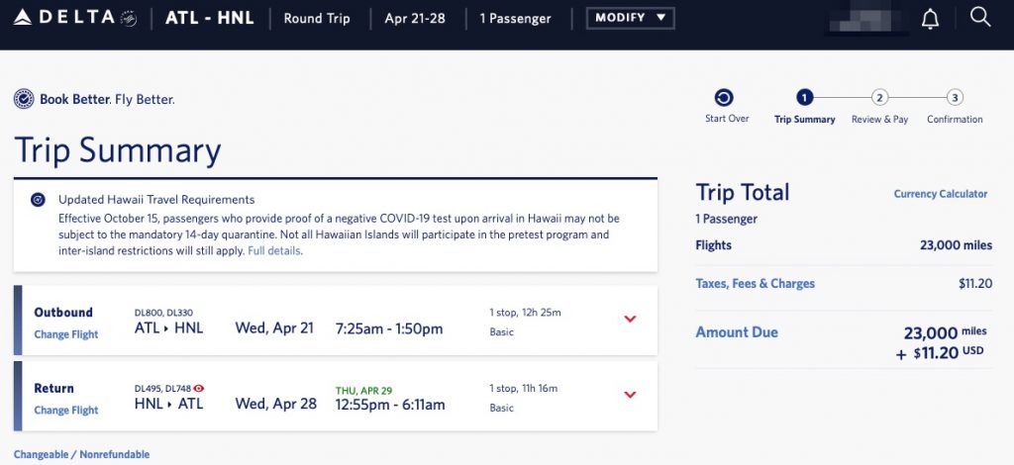Open the MODIFY dropdown
Screen dimensions: 1014x465
[630, 18]
